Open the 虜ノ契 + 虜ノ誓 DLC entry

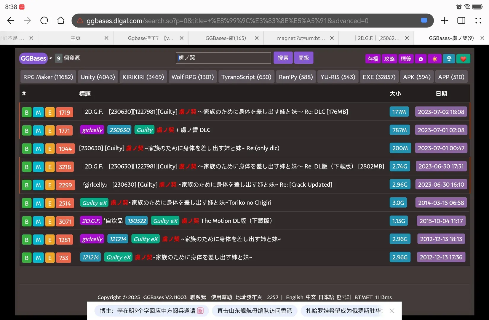pyautogui.click(x=183, y=130)
